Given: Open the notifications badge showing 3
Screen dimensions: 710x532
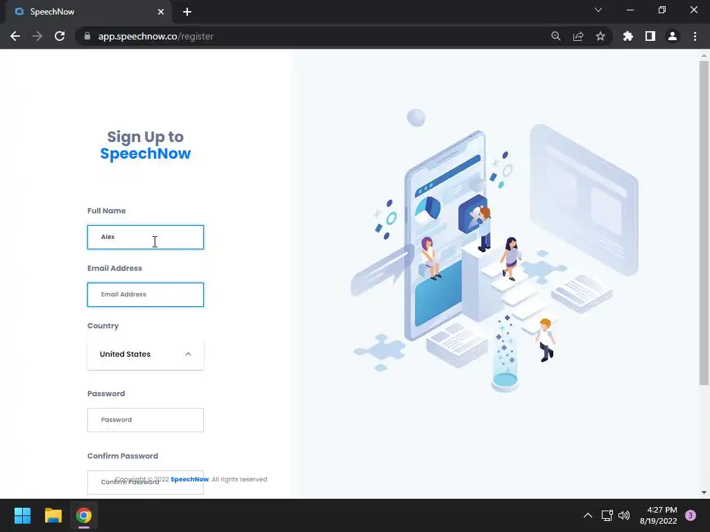Looking at the screenshot, I should tap(691, 515).
